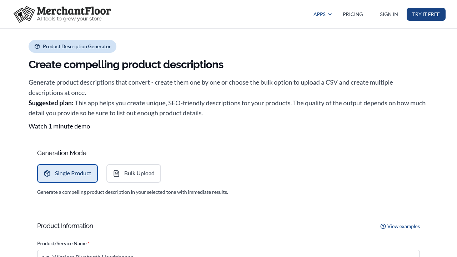457x257 pixels.
Task: Click the Product Description Generator badge
Action: tap(72, 46)
